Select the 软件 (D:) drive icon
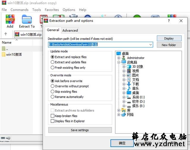The image size is (190, 150). (129, 102)
